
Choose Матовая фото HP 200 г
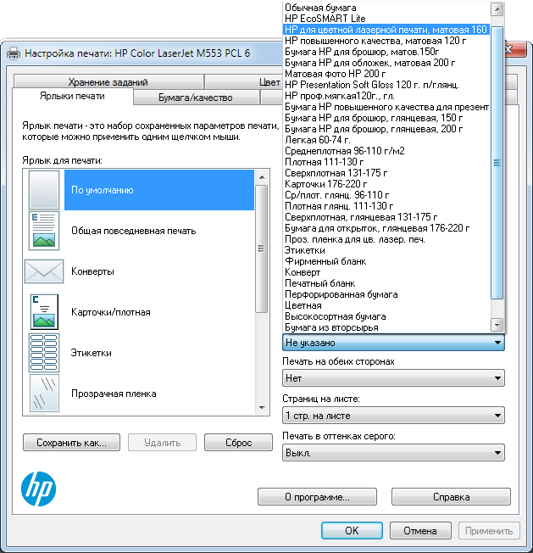coord(386,74)
